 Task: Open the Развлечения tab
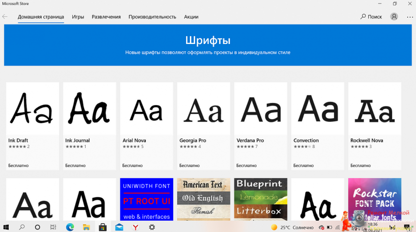click(106, 17)
